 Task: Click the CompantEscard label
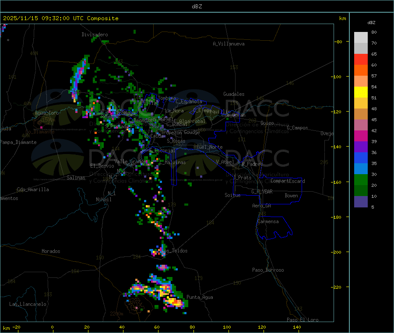click(x=288, y=181)
